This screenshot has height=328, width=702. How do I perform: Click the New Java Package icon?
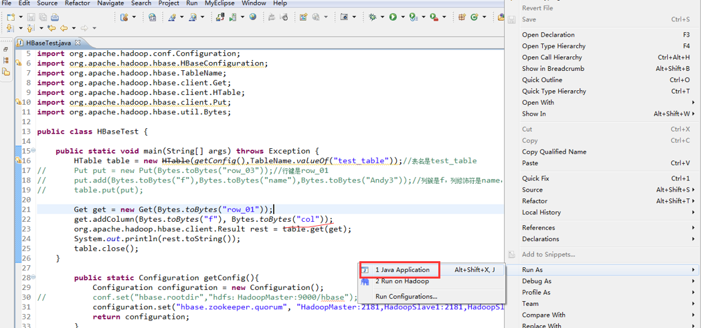pyautogui.click(x=462, y=17)
